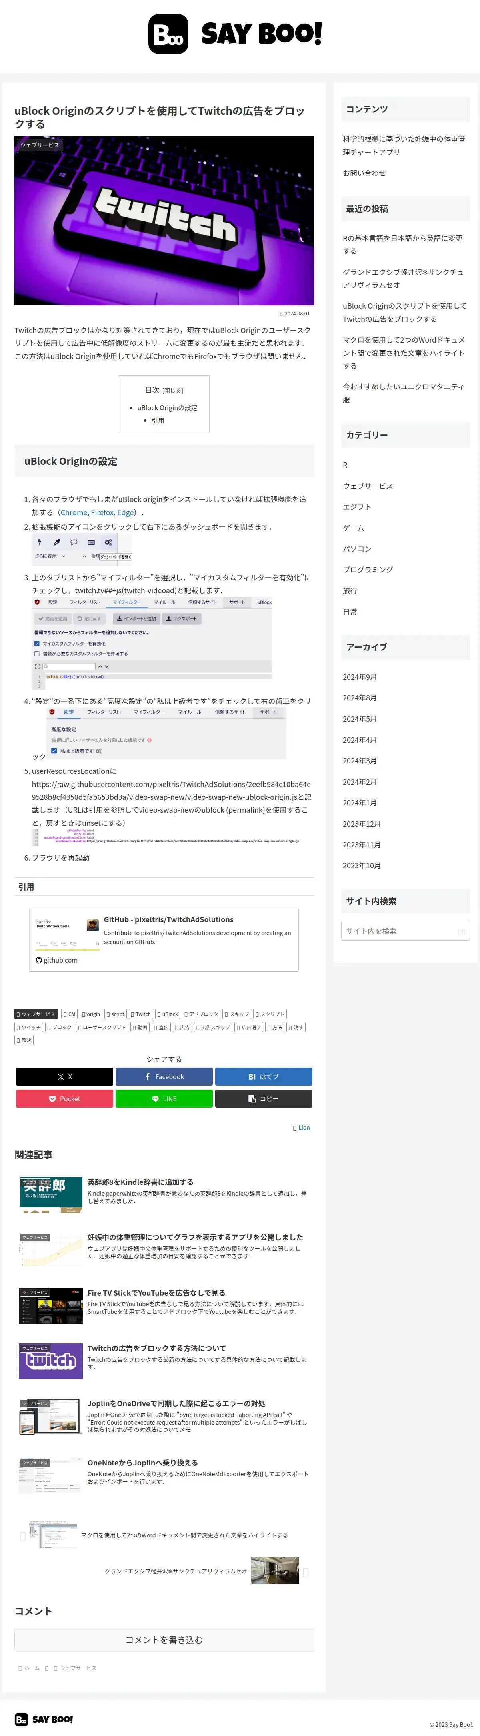480x1736 pixels.
Task: Open the 2024年8月 archive
Action: pyautogui.click(x=360, y=698)
